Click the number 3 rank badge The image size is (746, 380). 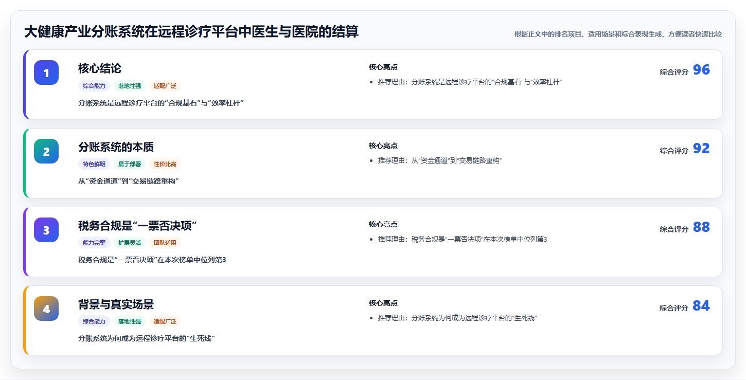(46, 230)
